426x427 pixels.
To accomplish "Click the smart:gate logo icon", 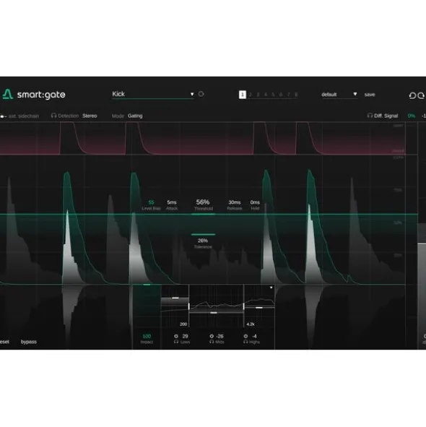I will click(8, 94).
